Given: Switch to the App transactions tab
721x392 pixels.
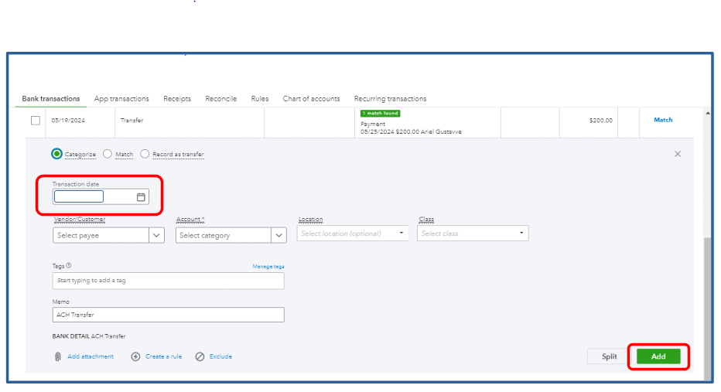Looking at the screenshot, I should [x=121, y=99].
